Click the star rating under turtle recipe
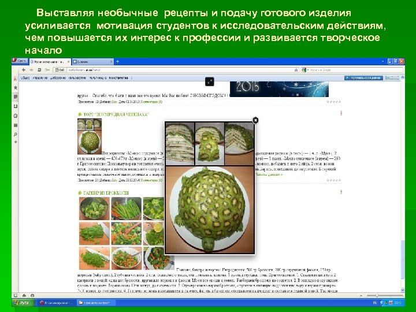Screen dimensions: 416x312 [333, 180]
